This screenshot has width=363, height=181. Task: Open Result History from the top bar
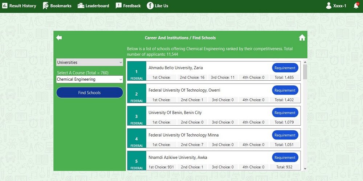tap(19, 6)
